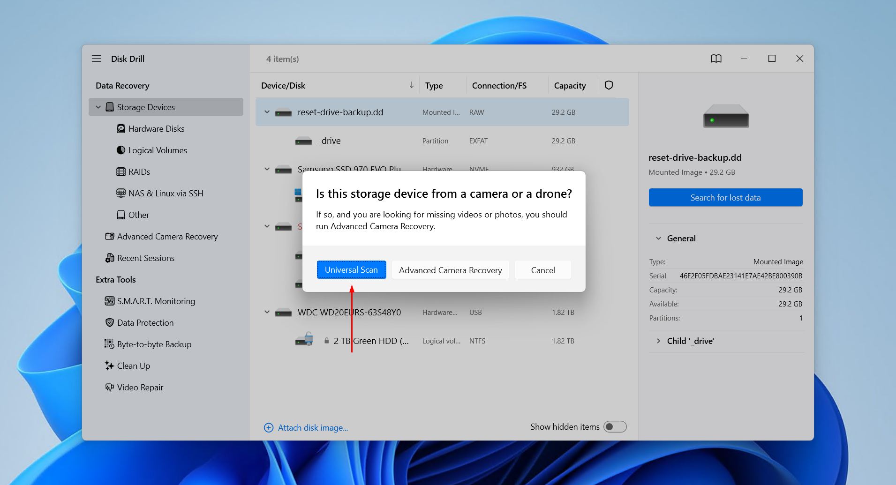Select the Other devices icon

[121, 215]
